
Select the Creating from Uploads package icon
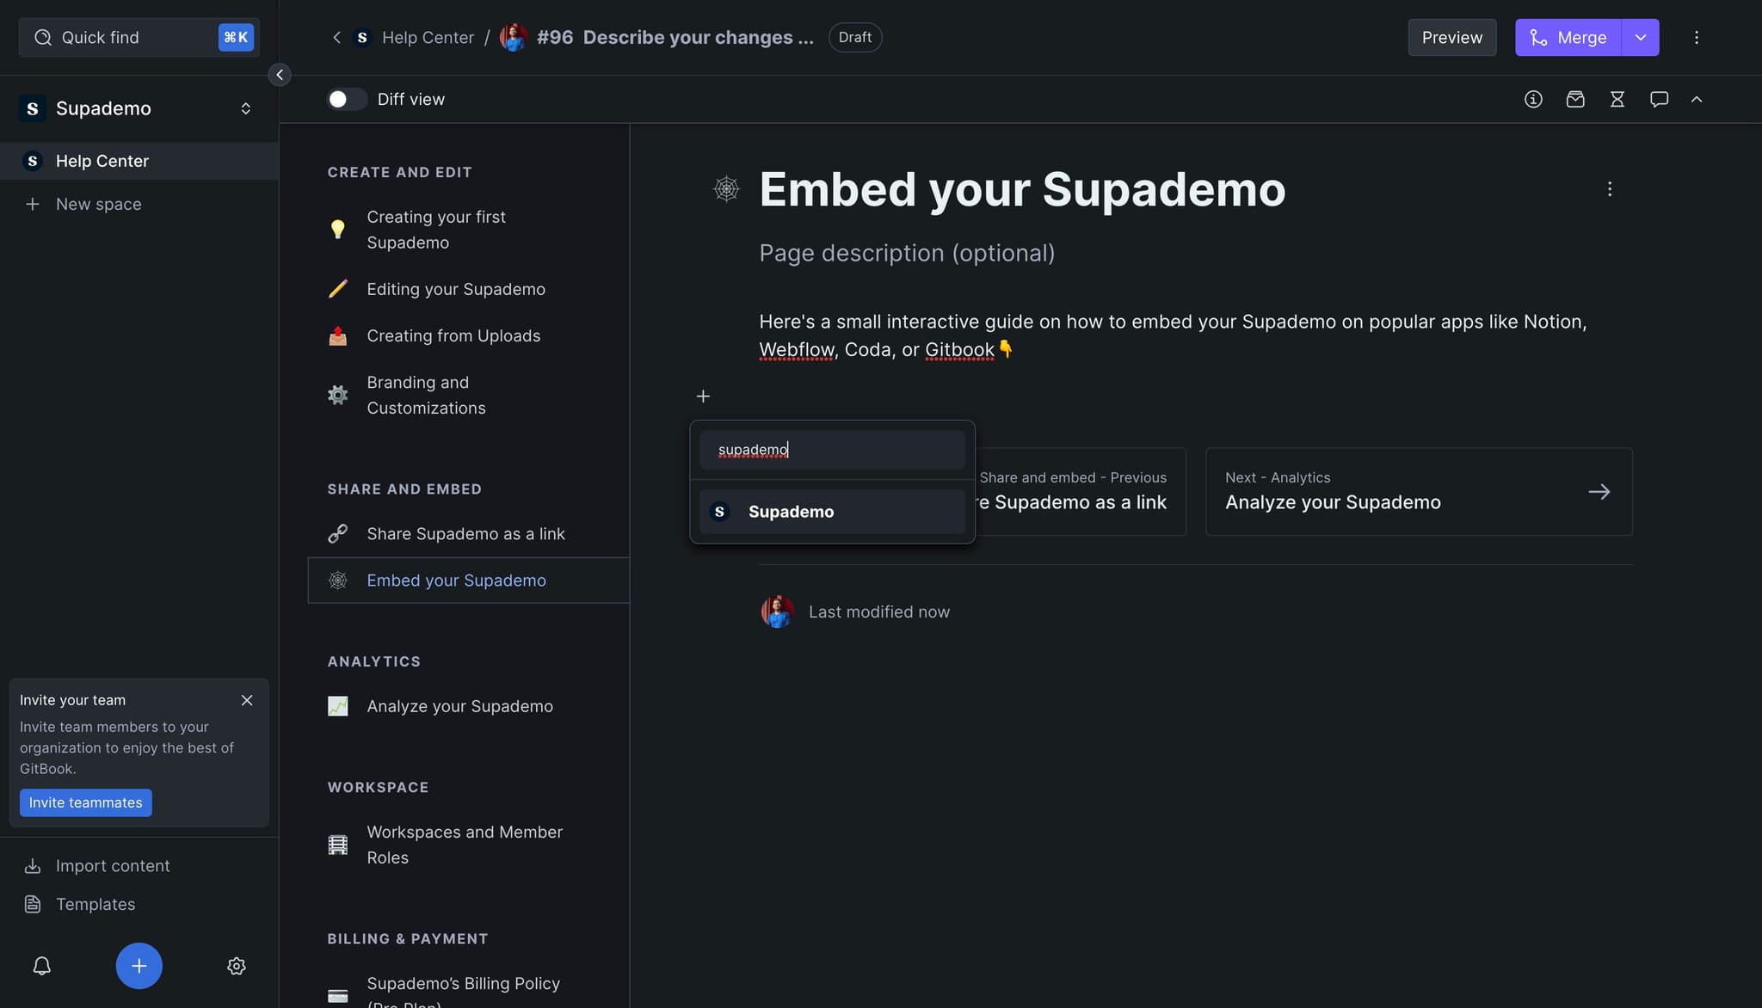coord(338,335)
